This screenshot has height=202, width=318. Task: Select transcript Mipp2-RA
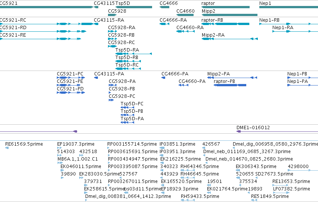point(230,39)
